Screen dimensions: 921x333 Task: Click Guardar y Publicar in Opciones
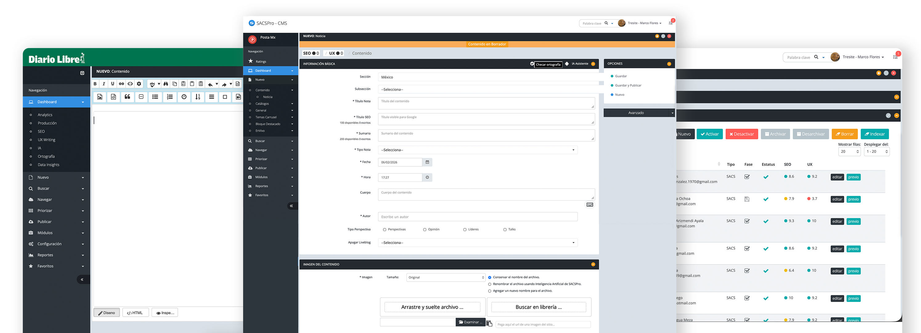[628, 85]
